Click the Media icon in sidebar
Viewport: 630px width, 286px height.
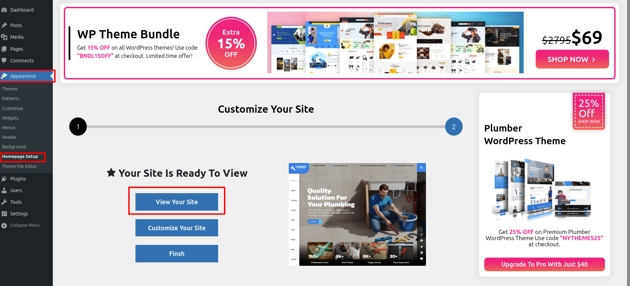click(4, 37)
